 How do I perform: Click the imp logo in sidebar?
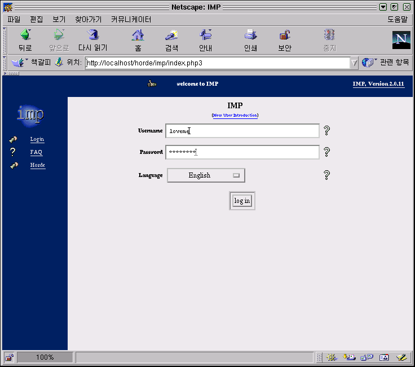point(30,116)
